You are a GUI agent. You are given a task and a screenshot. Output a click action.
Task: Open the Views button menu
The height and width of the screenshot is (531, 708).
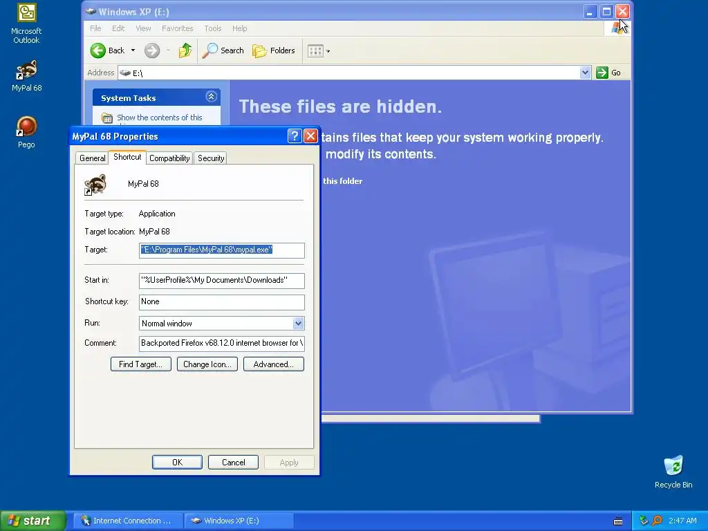coord(318,51)
